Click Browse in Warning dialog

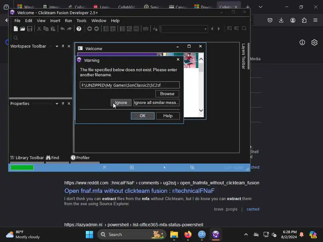[x=167, y=94]
